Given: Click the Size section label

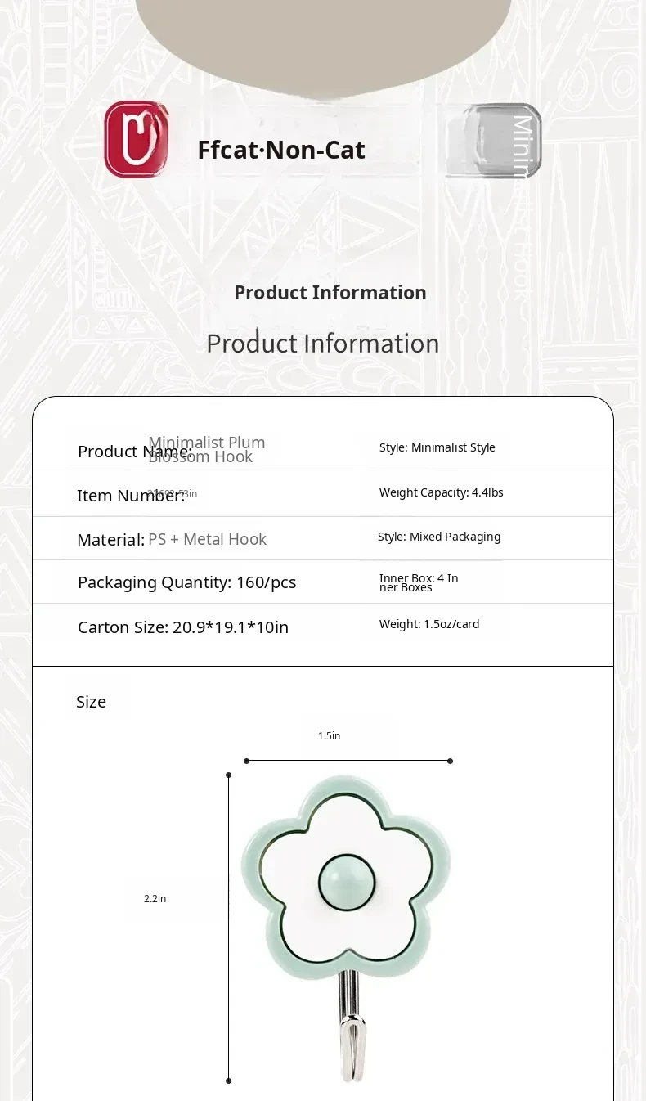Looking at the screenshot, I should point(91,702).
